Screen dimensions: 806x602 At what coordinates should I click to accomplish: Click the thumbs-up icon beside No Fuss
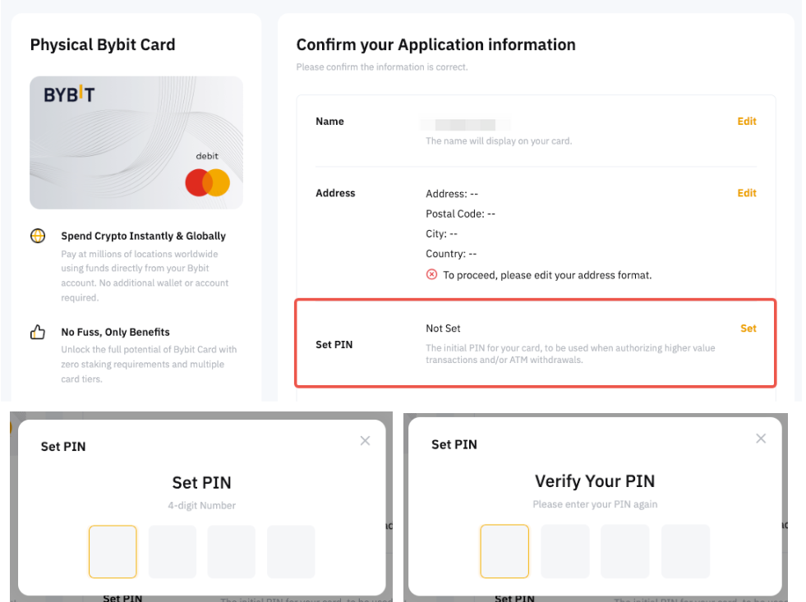pos(38,333)
